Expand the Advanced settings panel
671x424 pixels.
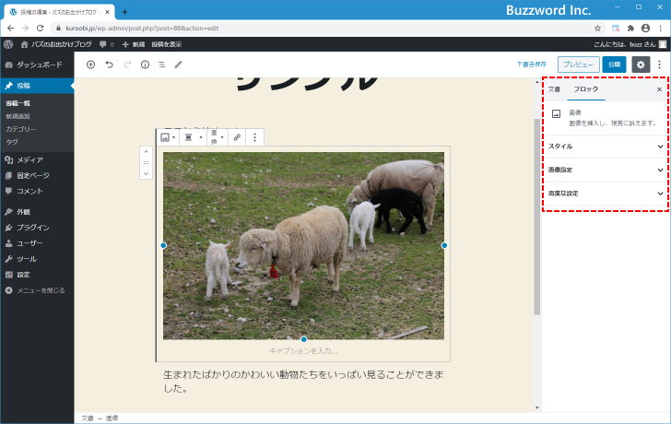coord(606,194)
